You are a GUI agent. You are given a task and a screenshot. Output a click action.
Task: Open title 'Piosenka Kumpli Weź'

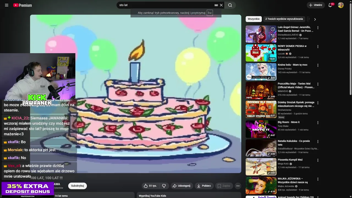pyautogui.click(x=290, y=160)
